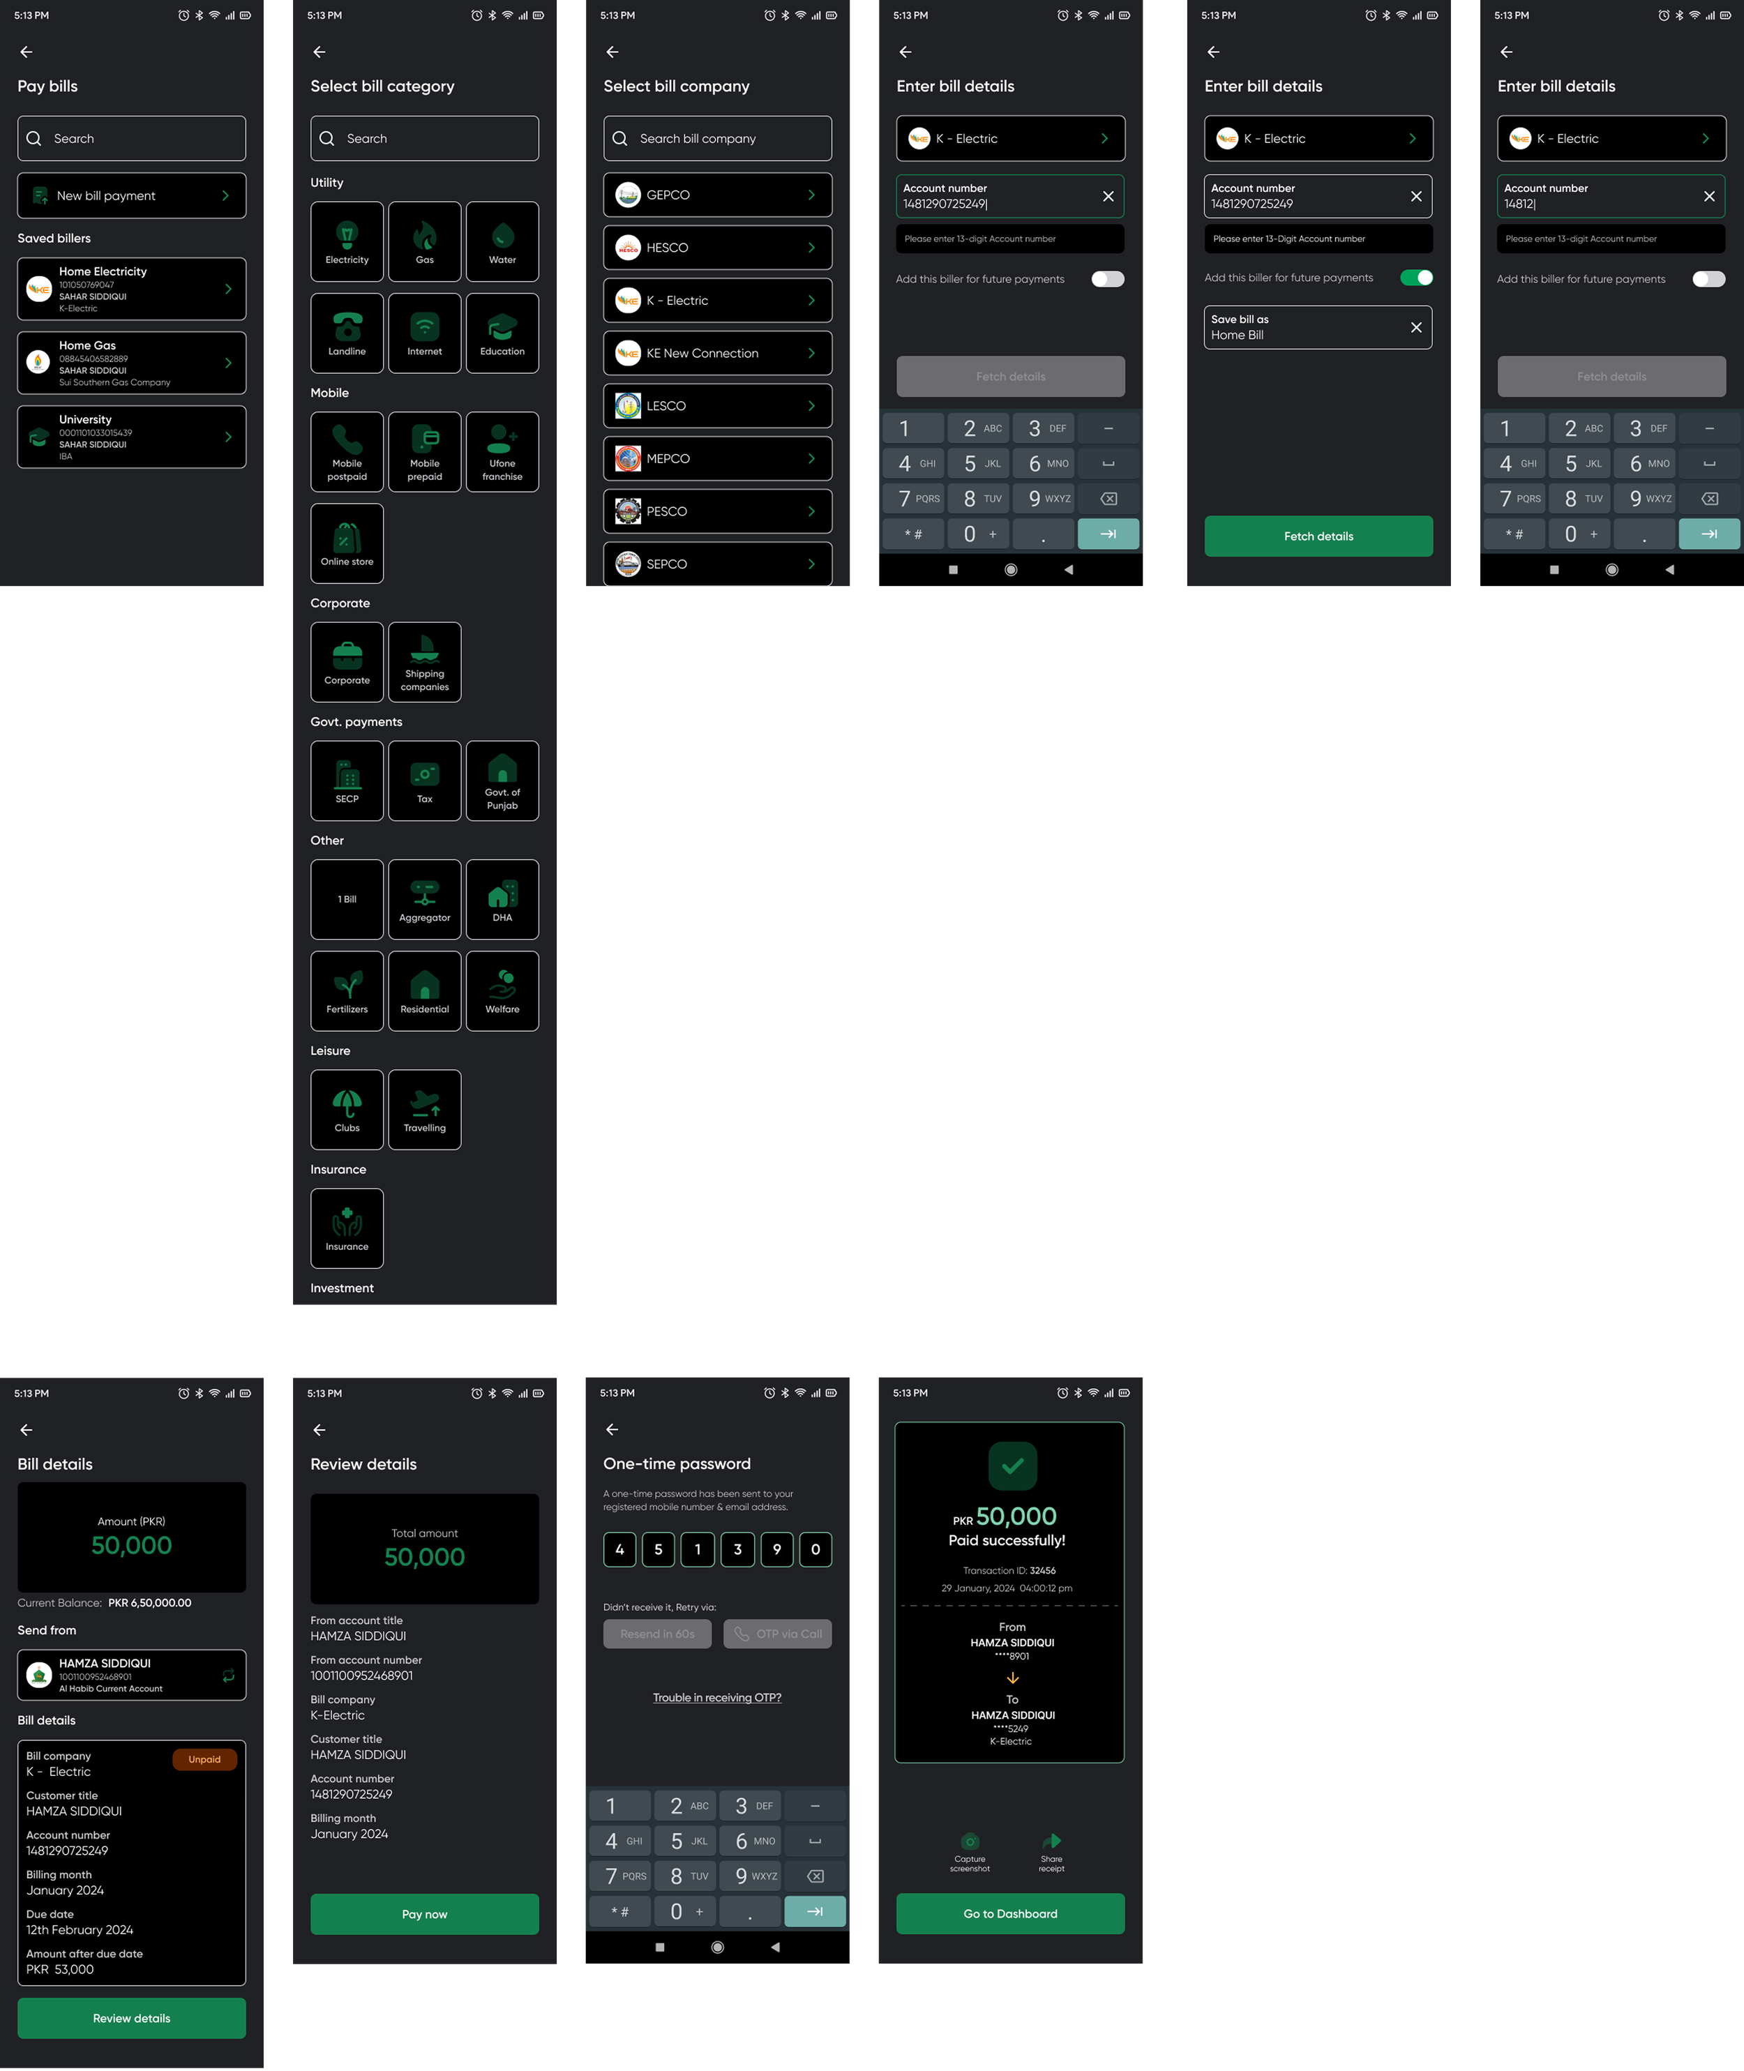Viewport: 1744px width, 2071px height.
Task: Select the Gas utility category
Action: pyautogui.click(x=424, y=241)
